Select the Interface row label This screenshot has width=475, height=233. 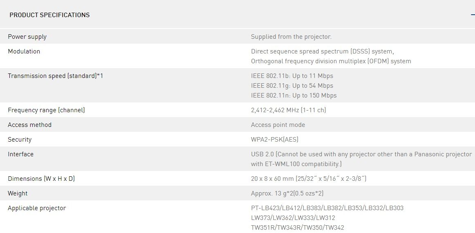tap(20, 154)
